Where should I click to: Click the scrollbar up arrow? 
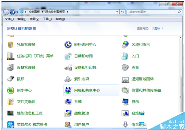[x=180, y=38]
